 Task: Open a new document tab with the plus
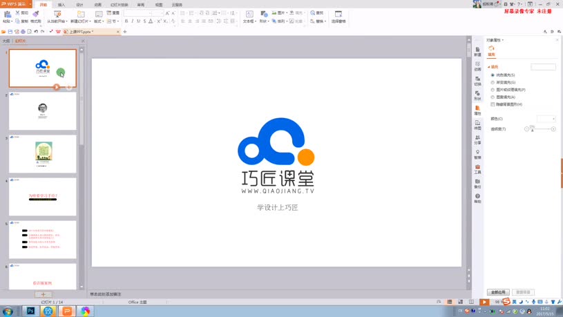tap(125, 32)
